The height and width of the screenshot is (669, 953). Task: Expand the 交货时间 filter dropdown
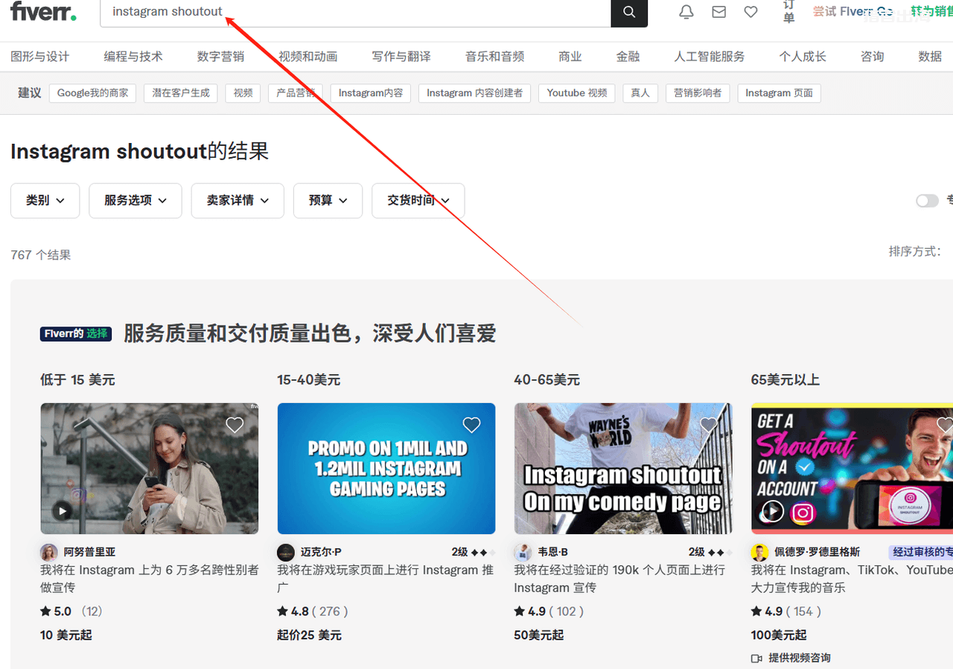418,200
